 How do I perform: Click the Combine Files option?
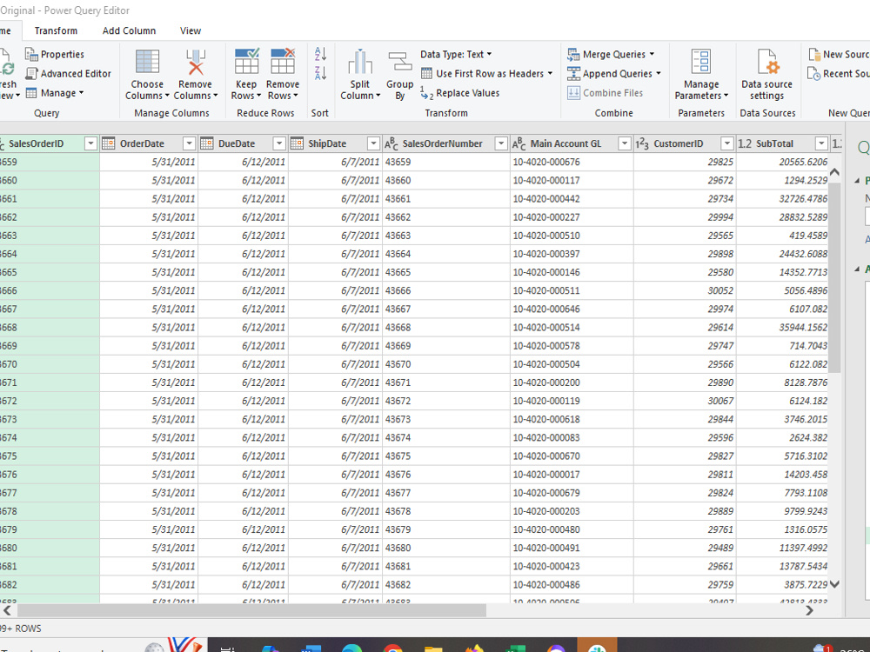605,93
